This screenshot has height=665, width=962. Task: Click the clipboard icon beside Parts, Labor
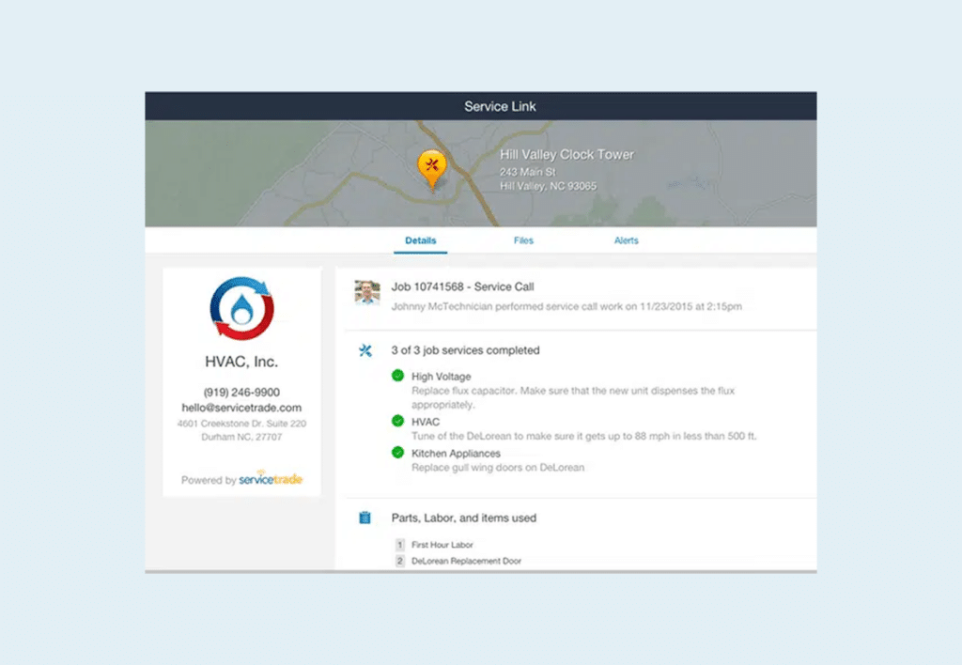pos(365,518)
